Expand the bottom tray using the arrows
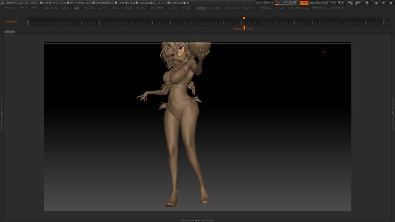 [197, 220]
